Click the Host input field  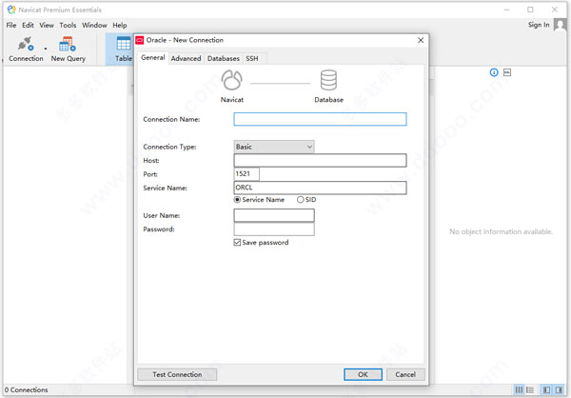click(x=320, y=160)
